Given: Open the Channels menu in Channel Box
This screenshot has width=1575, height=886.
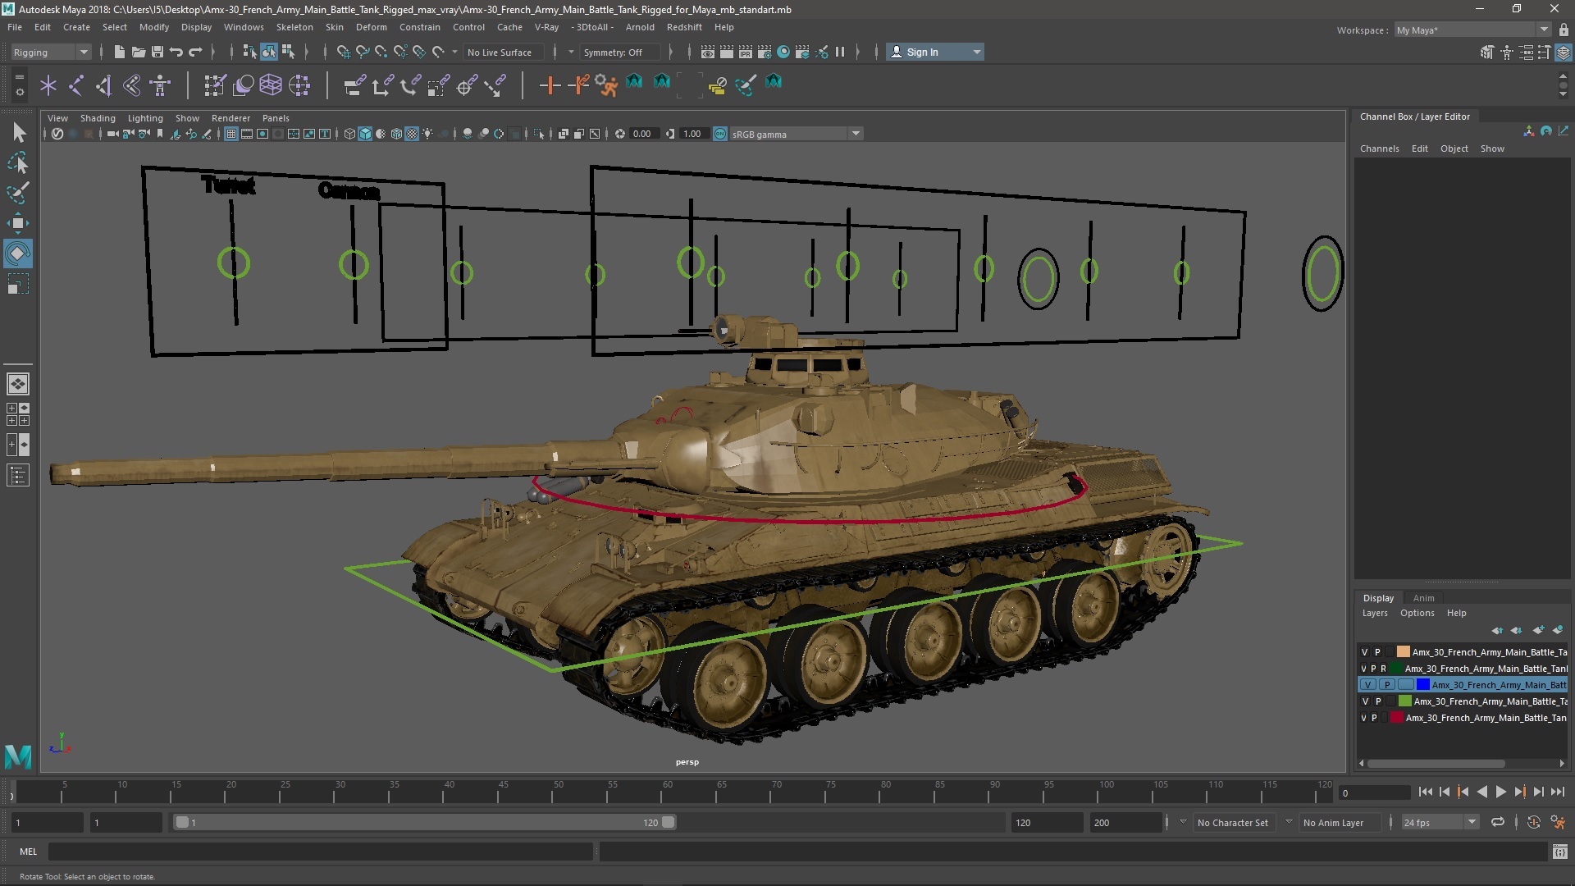Looking at the screenshot, I should pyautogui.click(x=1379, y=148).
